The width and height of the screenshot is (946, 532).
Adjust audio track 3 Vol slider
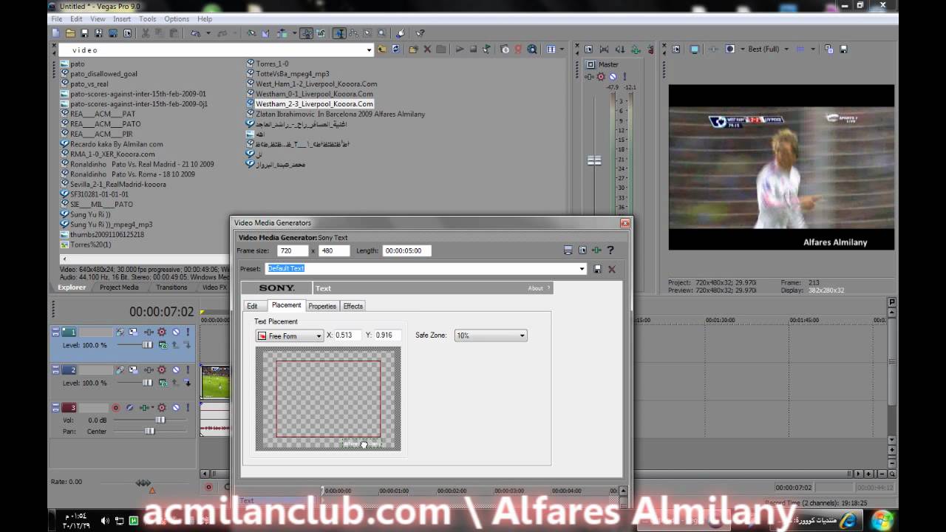pos(160,420)
